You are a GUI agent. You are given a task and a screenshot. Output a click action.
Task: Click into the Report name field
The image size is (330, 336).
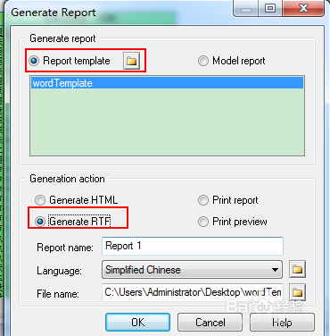[193, 246]
